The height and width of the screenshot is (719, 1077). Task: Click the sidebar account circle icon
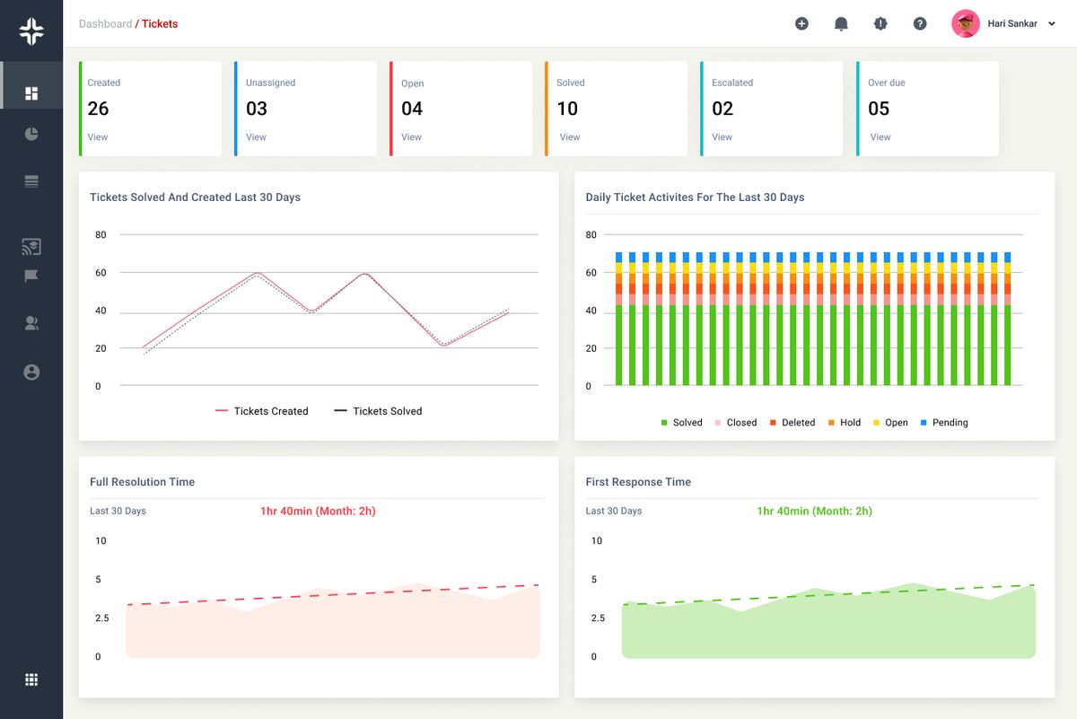pos(31,372)
